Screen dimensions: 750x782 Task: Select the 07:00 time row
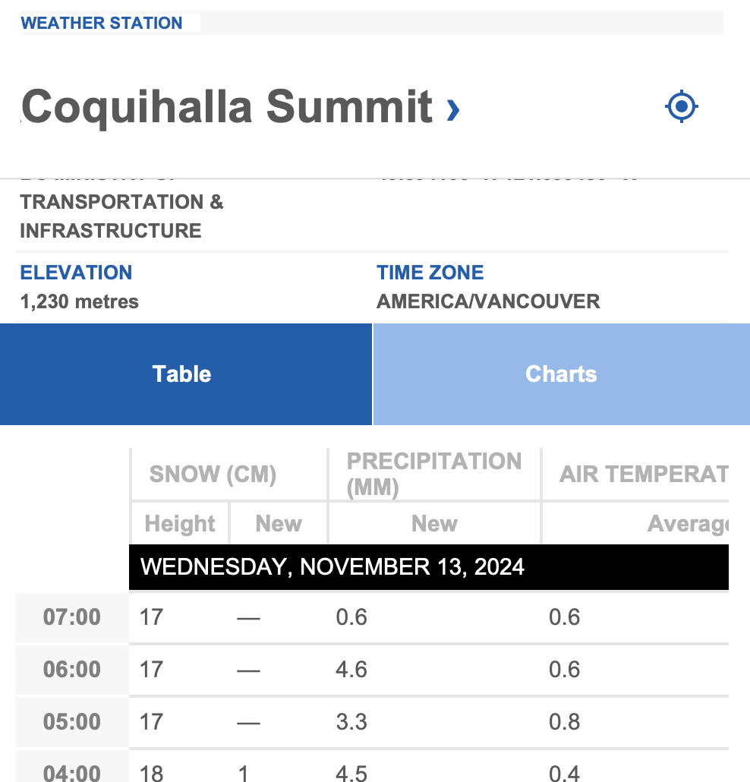coord(371,617)
